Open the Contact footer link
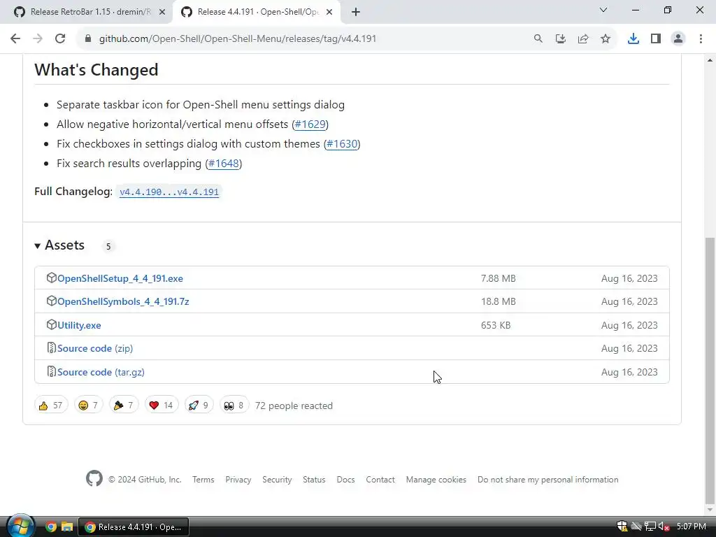The image size is (716, 537). coord(380,480)
